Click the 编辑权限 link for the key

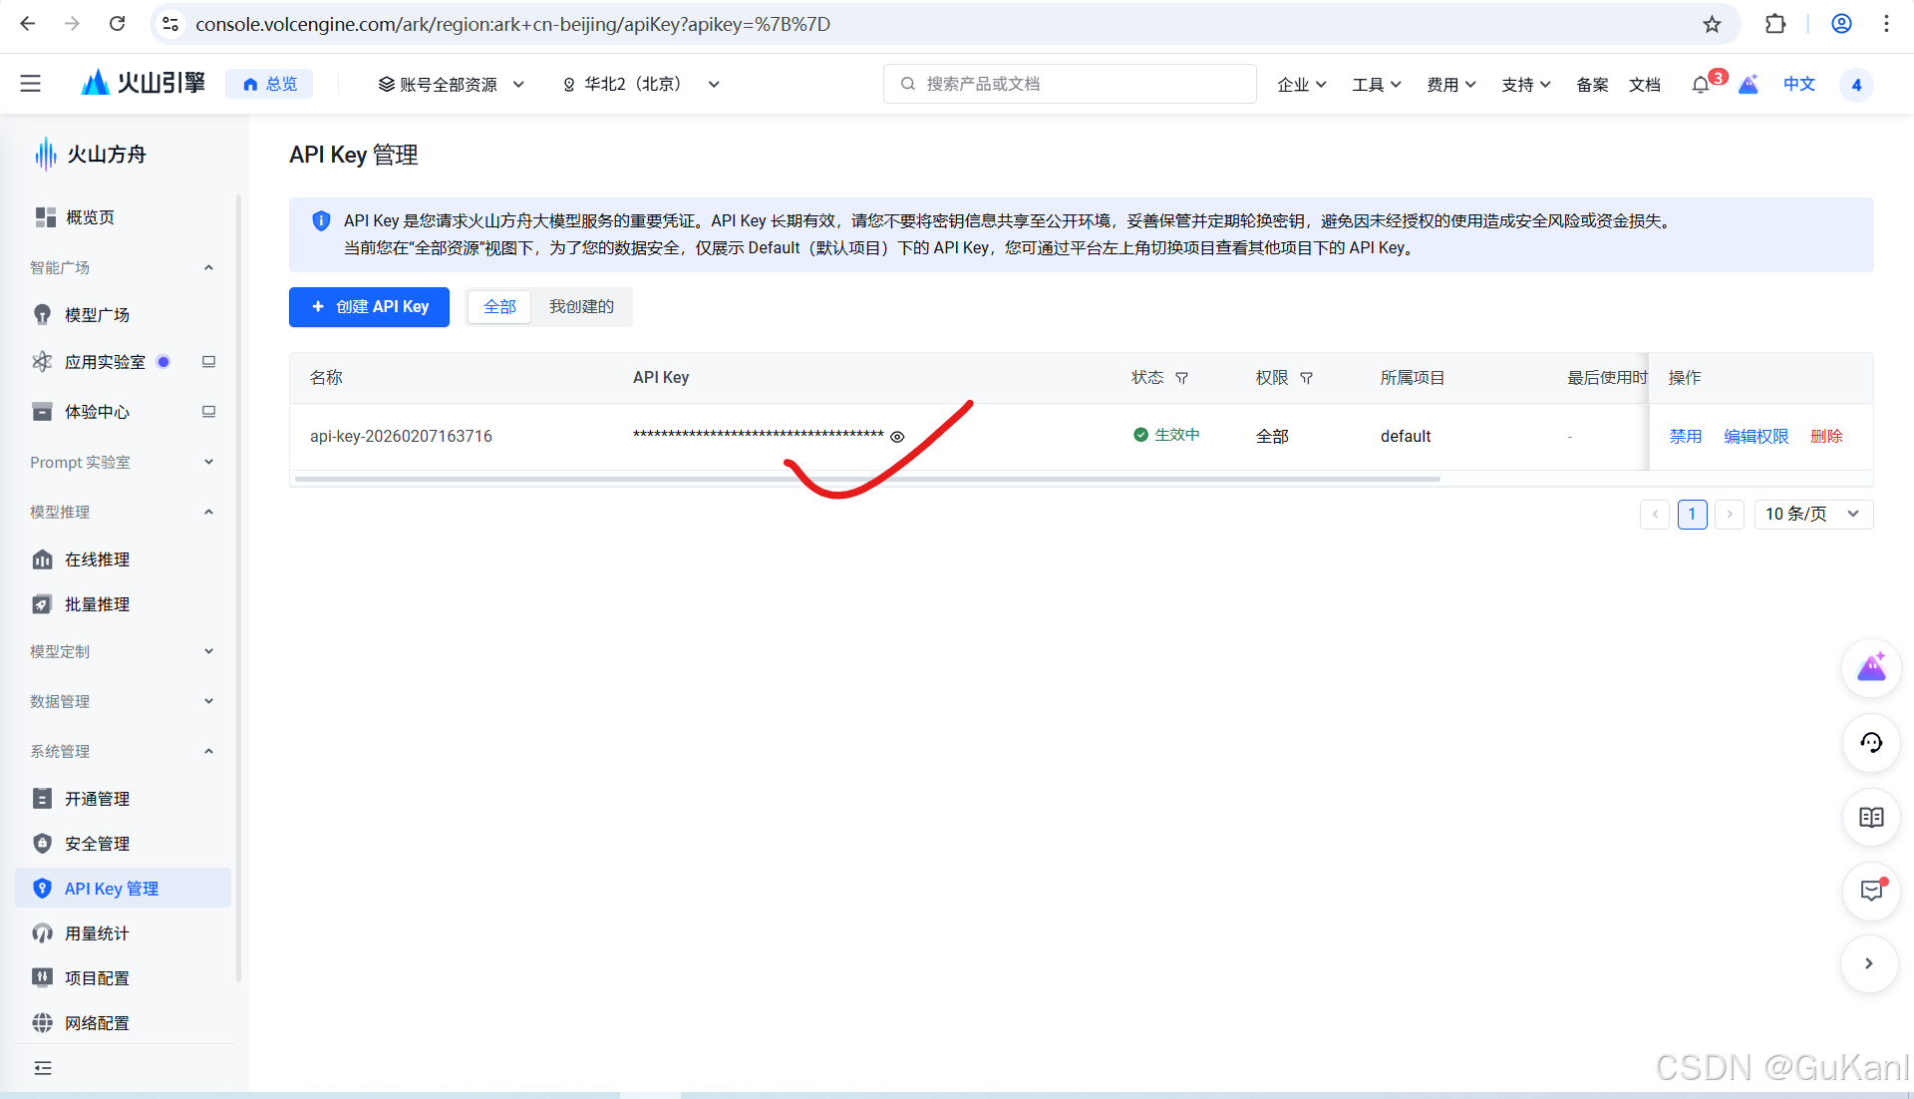click(1755, 436)
